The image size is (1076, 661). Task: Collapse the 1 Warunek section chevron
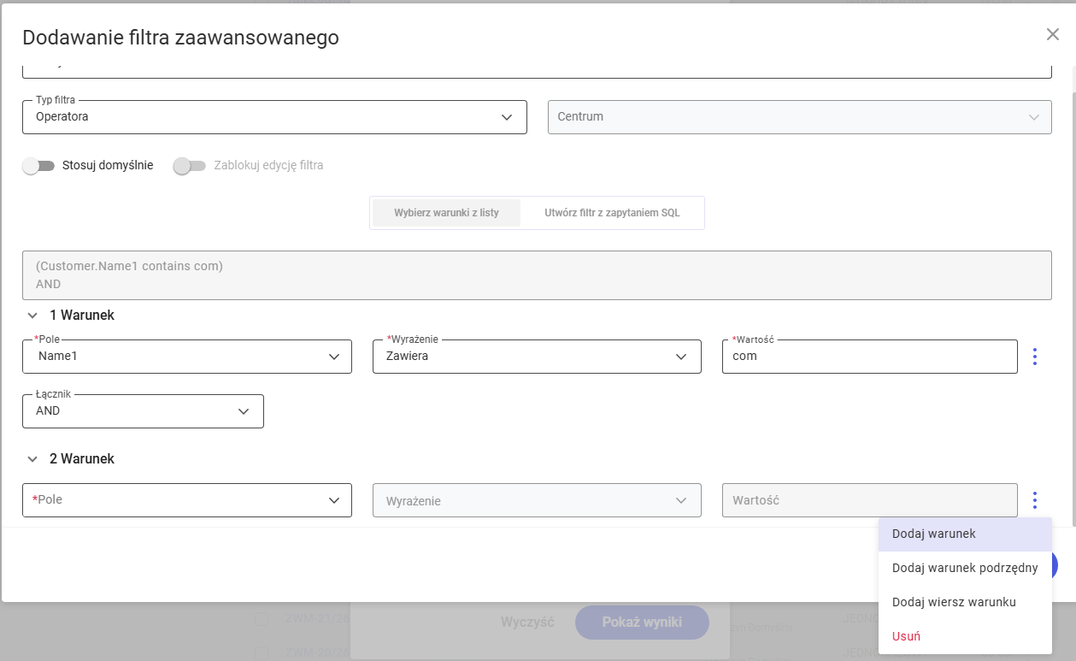point(32,316)
